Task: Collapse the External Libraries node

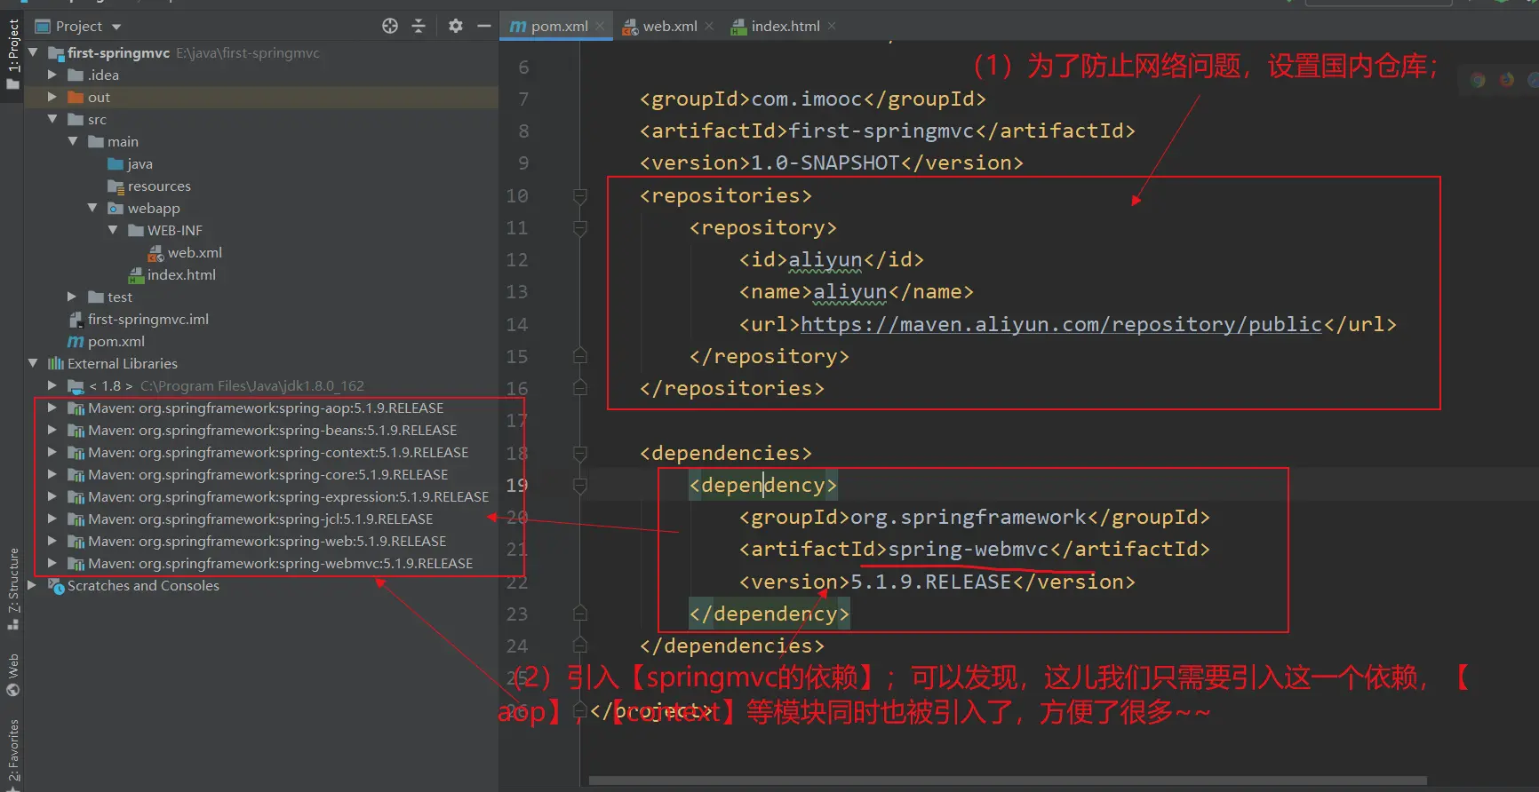Action: pos(33,363)
